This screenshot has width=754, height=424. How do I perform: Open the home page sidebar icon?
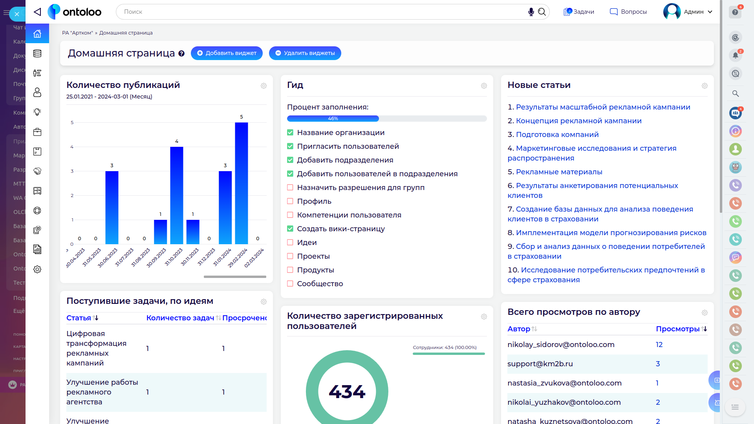click(37, 34)
